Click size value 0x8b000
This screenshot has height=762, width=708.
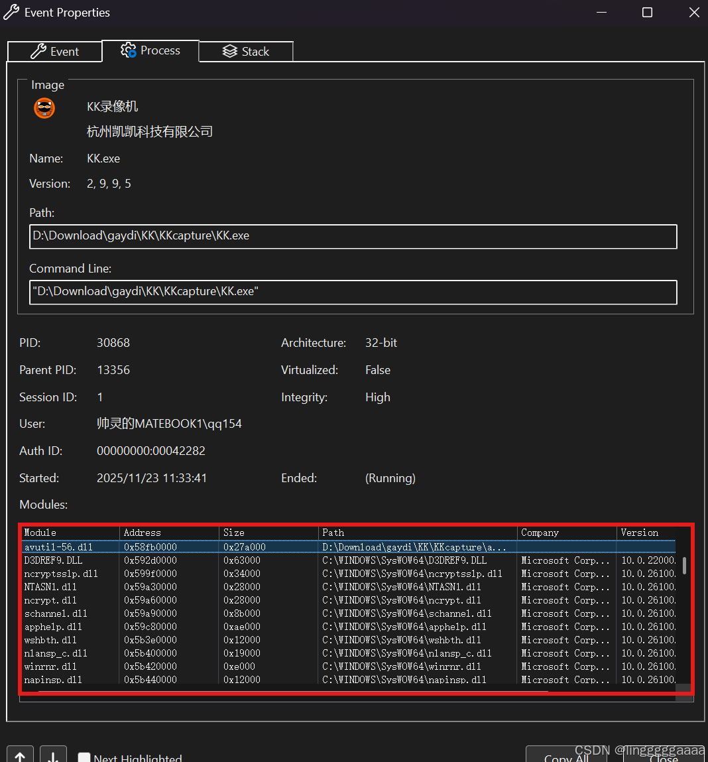point(242,613)
